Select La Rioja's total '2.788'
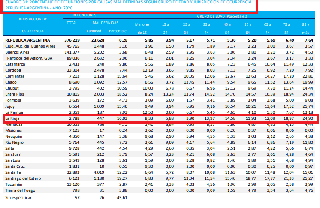The image size is (320, 208). tap(74, 118)
